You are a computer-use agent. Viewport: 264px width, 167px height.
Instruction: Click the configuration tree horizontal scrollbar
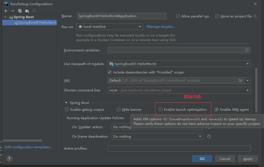coord(22,141)
